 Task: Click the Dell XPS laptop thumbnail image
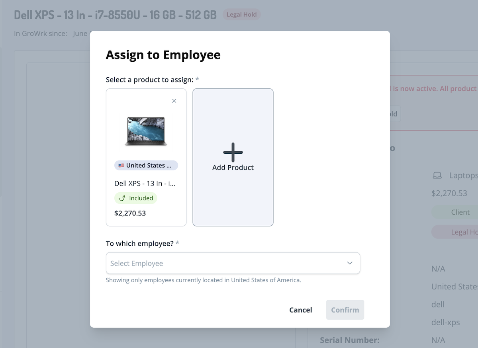pyautogui.click(x=146, y=131)
